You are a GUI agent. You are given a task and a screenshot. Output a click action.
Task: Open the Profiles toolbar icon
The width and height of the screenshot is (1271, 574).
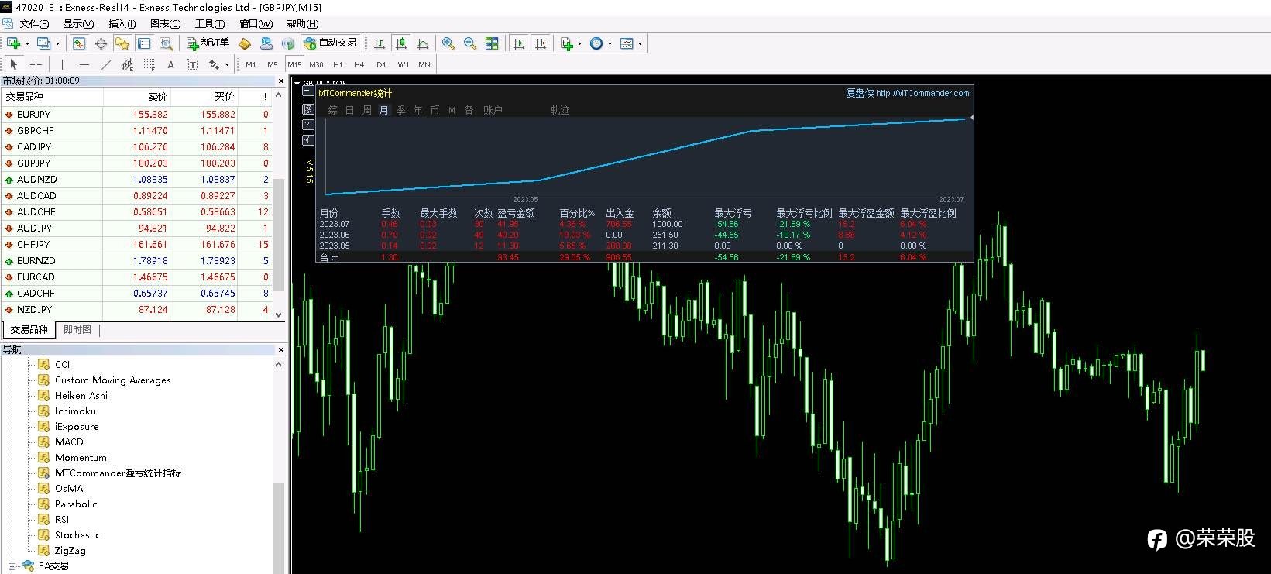click(44, 43)
